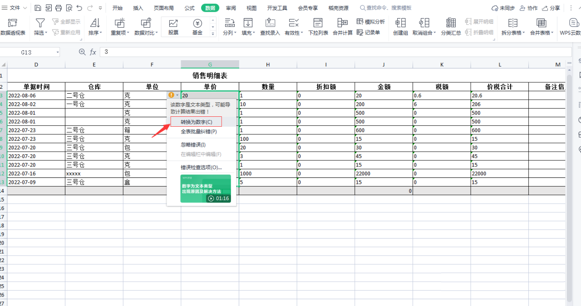Open the 分类汇总 subtotal tool
The width and height of the screenshot is (581, 306).
pos(451,26)
